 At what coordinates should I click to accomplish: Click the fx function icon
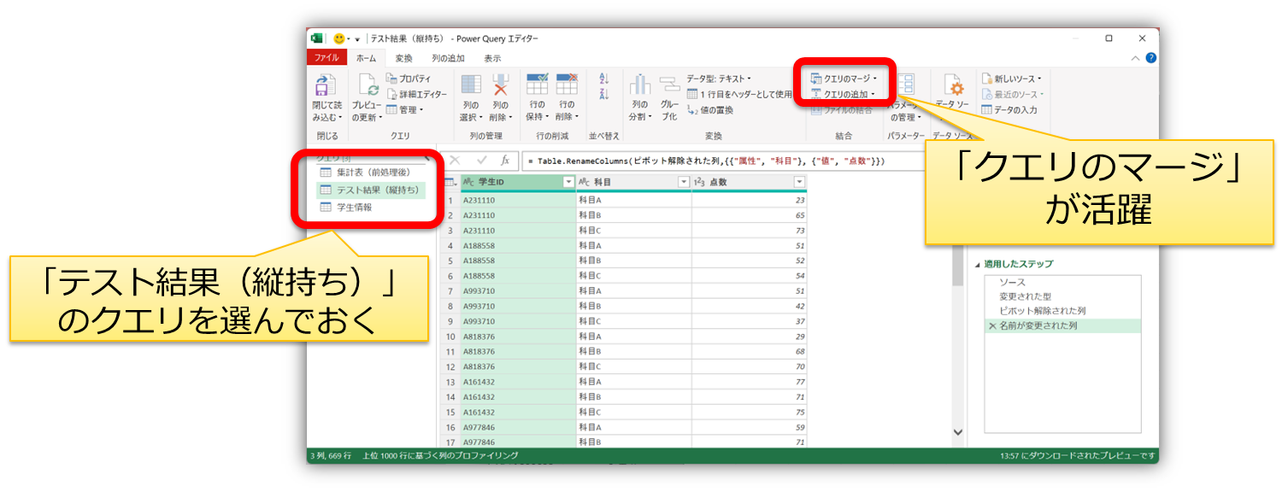tap(505, 160)
